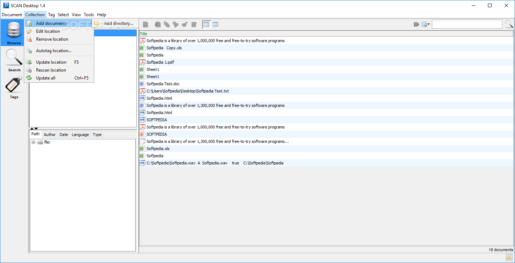Click the spreadsheet icon beside Softpedia Copy.xls

tap(142, 48)
